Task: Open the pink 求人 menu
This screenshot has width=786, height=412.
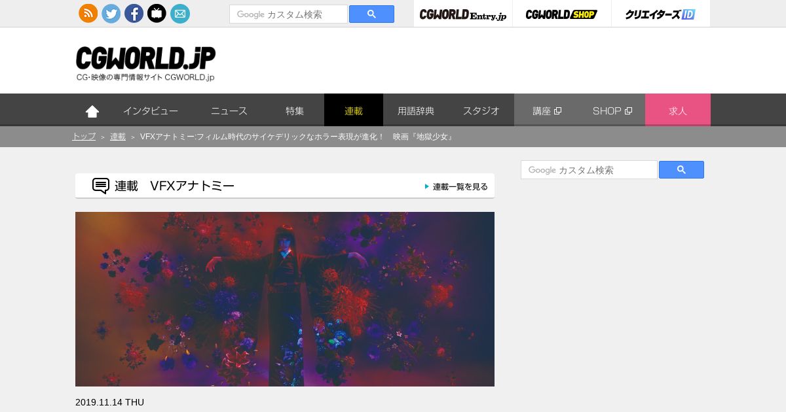Action: pos(678,111)
